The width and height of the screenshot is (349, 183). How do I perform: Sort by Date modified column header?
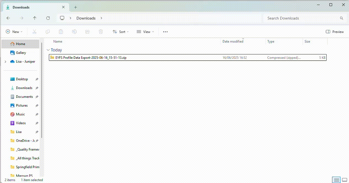tap(233, 41)
